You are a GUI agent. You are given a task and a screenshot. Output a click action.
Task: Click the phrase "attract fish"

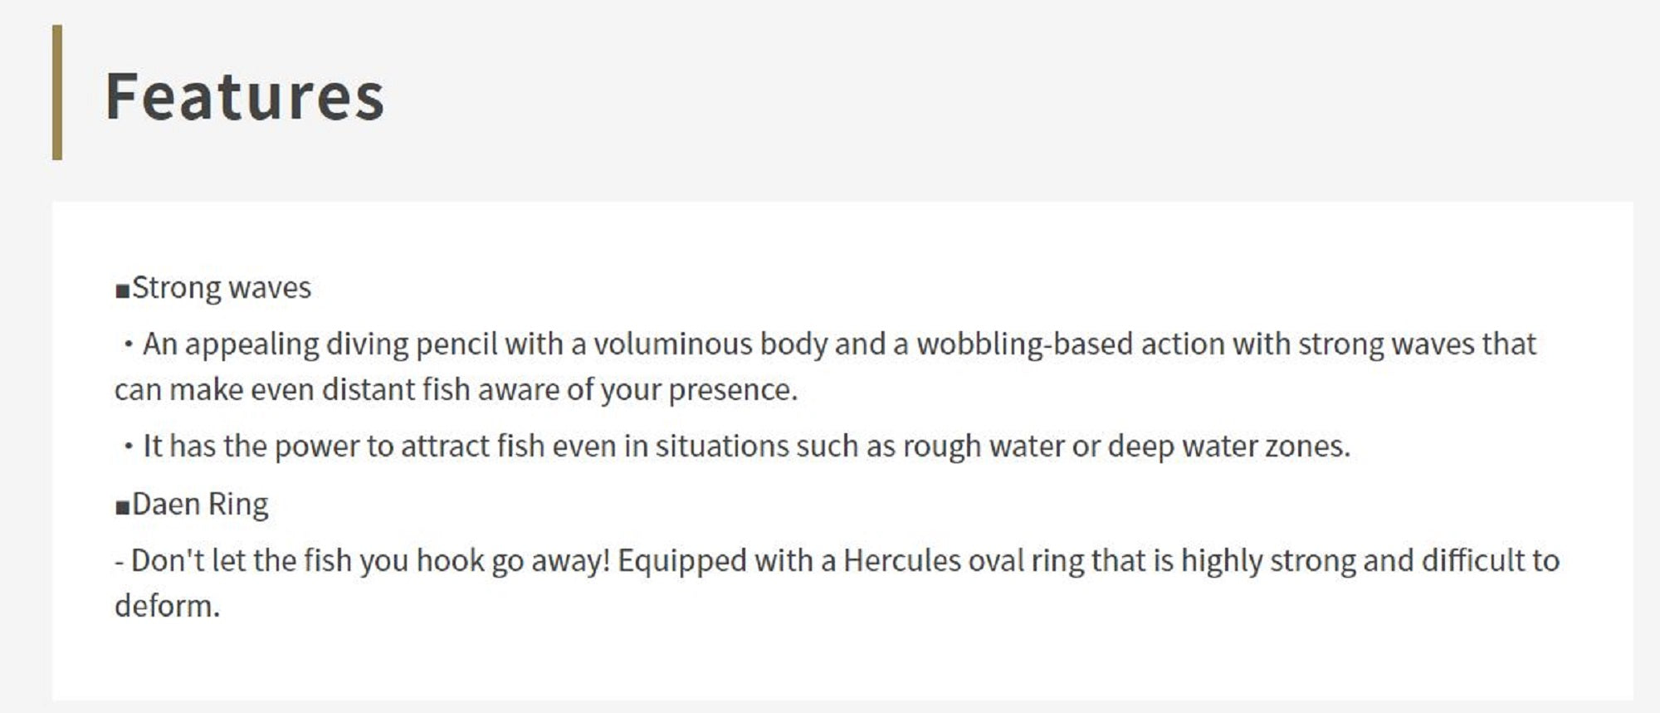tap(473, 447)
